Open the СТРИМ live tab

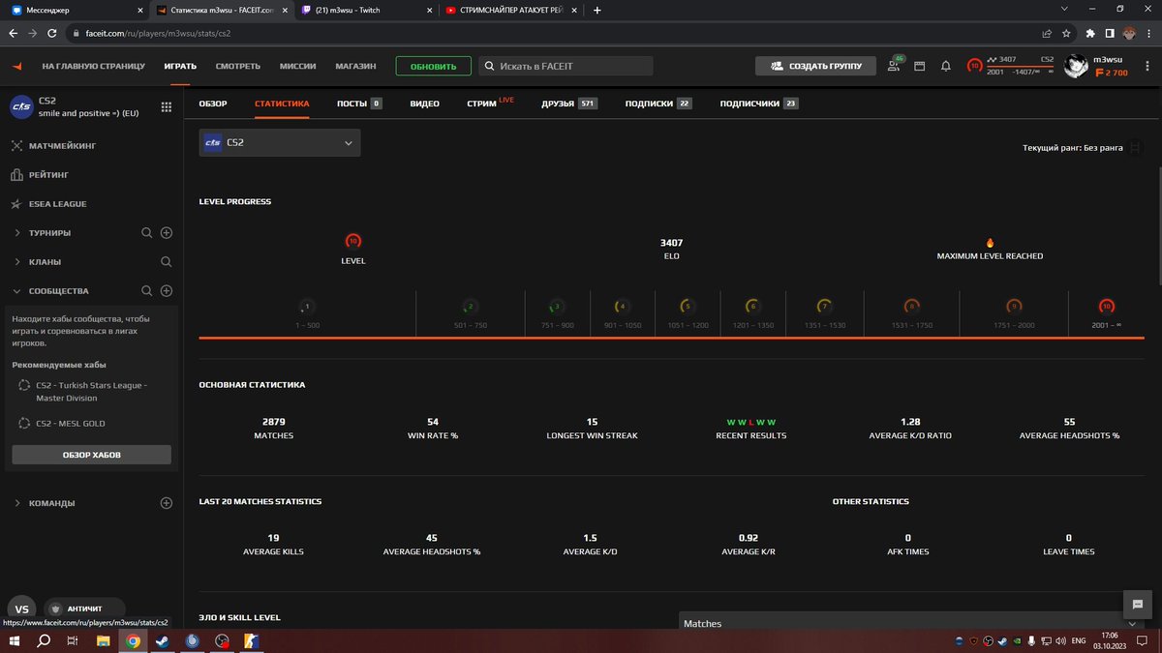pyautogui.click(x=490, y=103)
